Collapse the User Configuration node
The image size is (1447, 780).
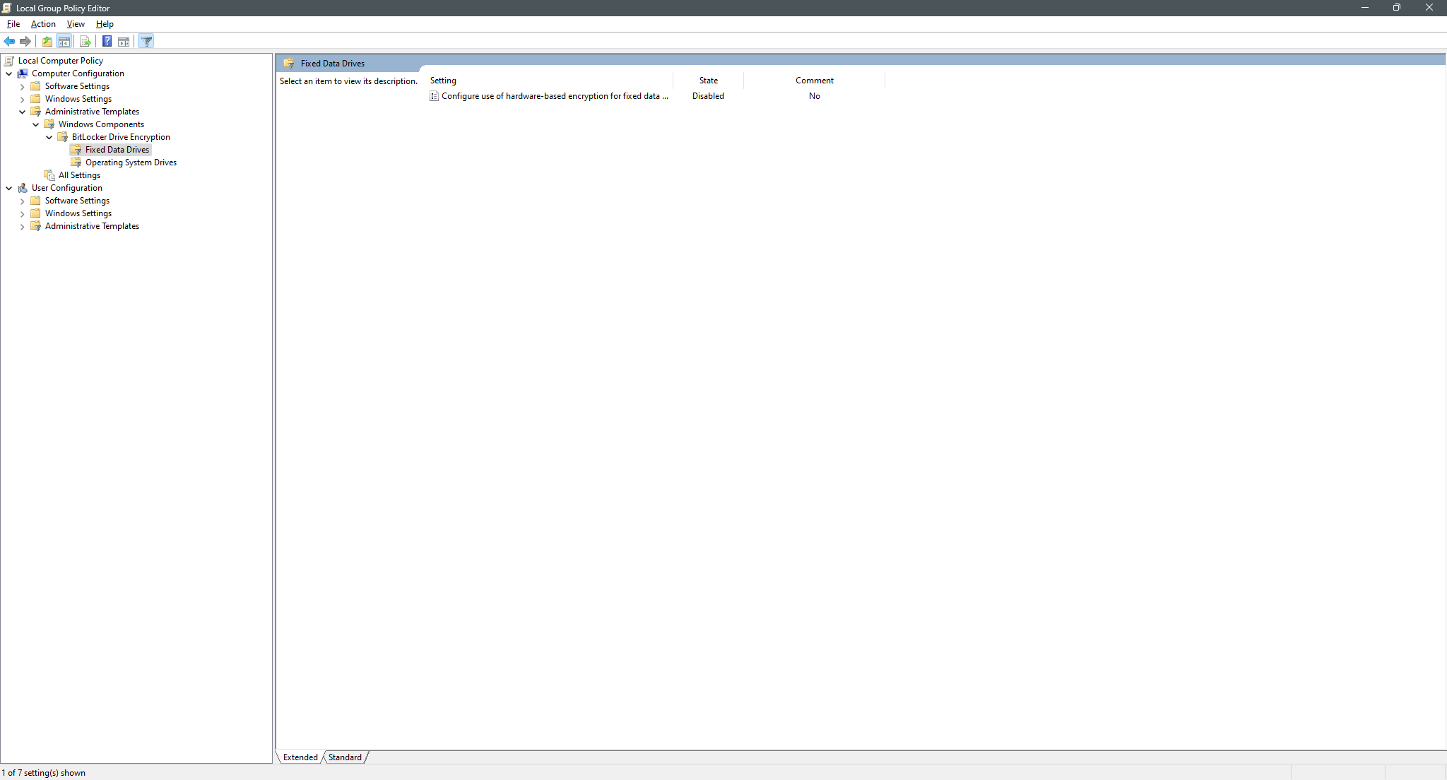[9, 188]
